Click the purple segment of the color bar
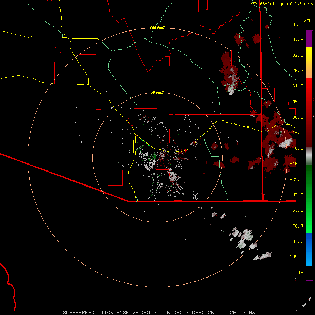Viewport: 315px width, 315px height. pos(309,39)
